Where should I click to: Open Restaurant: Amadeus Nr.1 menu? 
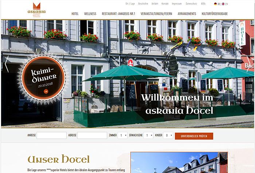[118, 14]
